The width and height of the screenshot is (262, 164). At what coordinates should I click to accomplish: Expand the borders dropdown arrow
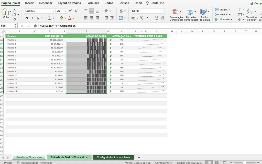click(x=54, y=18)
